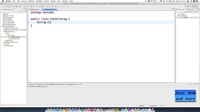Open the Apple menu

(3, 1)
